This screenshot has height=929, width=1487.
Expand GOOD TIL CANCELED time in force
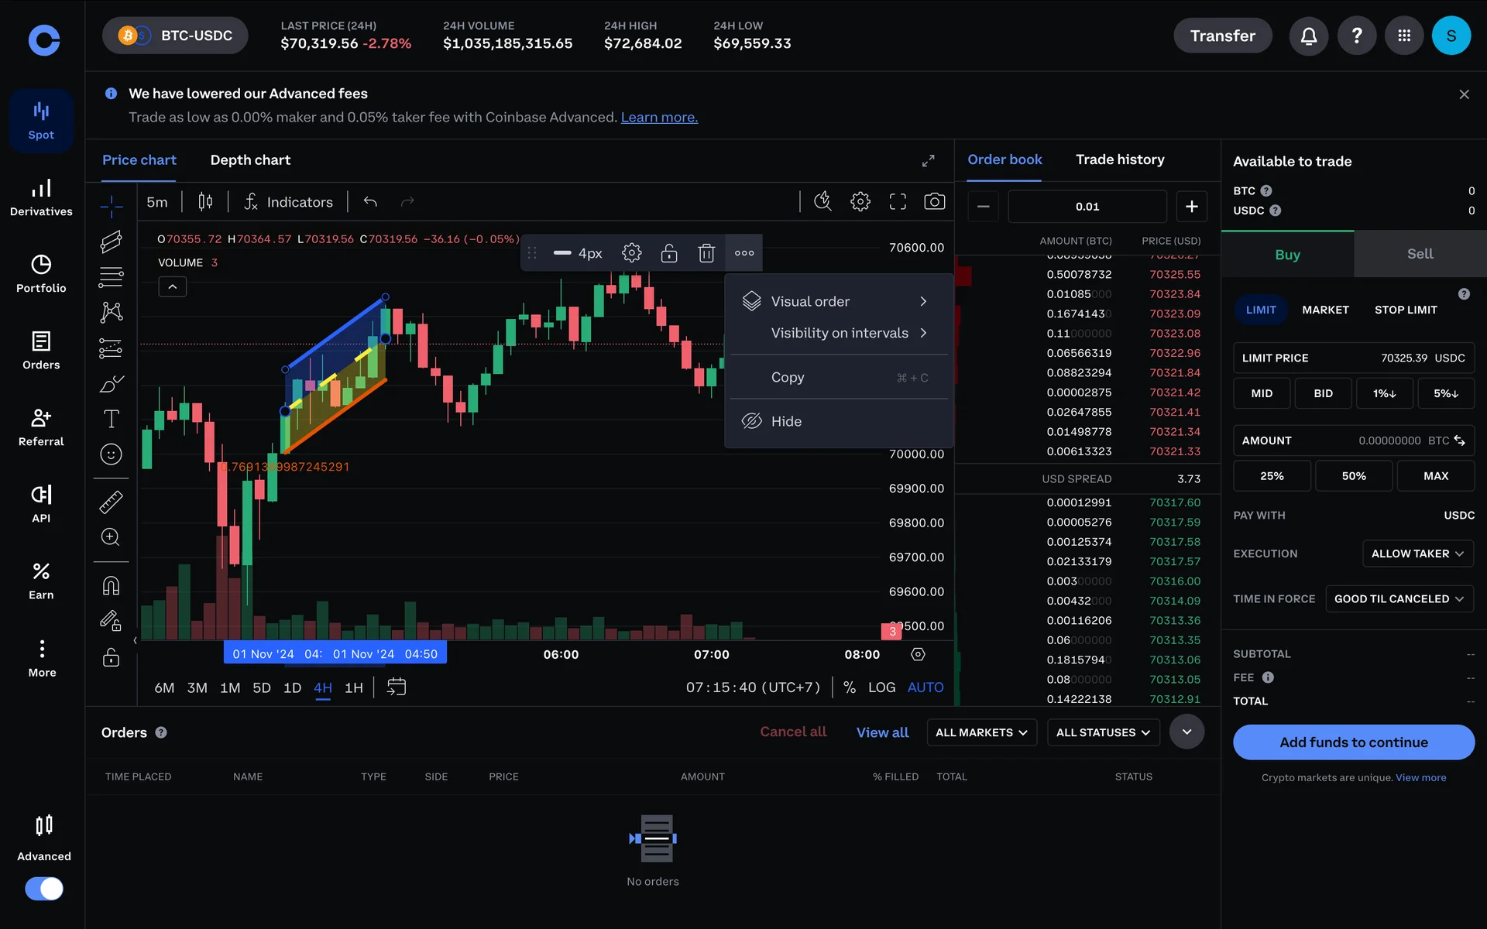[x=1398, y=599]
